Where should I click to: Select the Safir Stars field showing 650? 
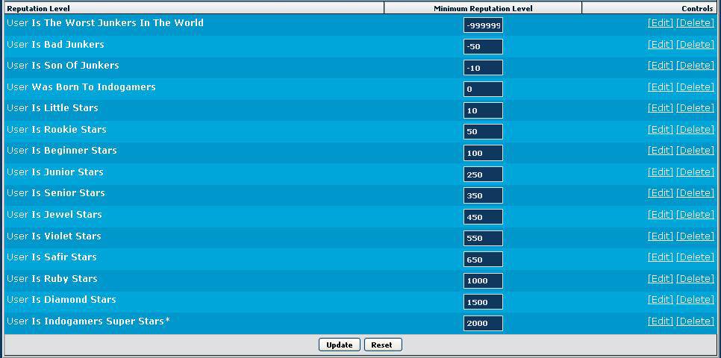tap(483, 260)
